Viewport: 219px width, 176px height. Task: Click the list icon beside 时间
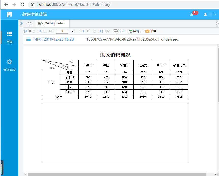pyautogui.click(x=28, y=39)
